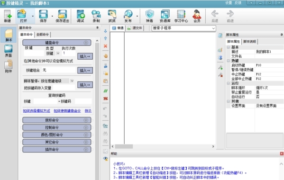The image size is (284, 180).
Task: Click the 把按键码存入变量 input field
Action: pyautogui.click(x=64, y=88)
